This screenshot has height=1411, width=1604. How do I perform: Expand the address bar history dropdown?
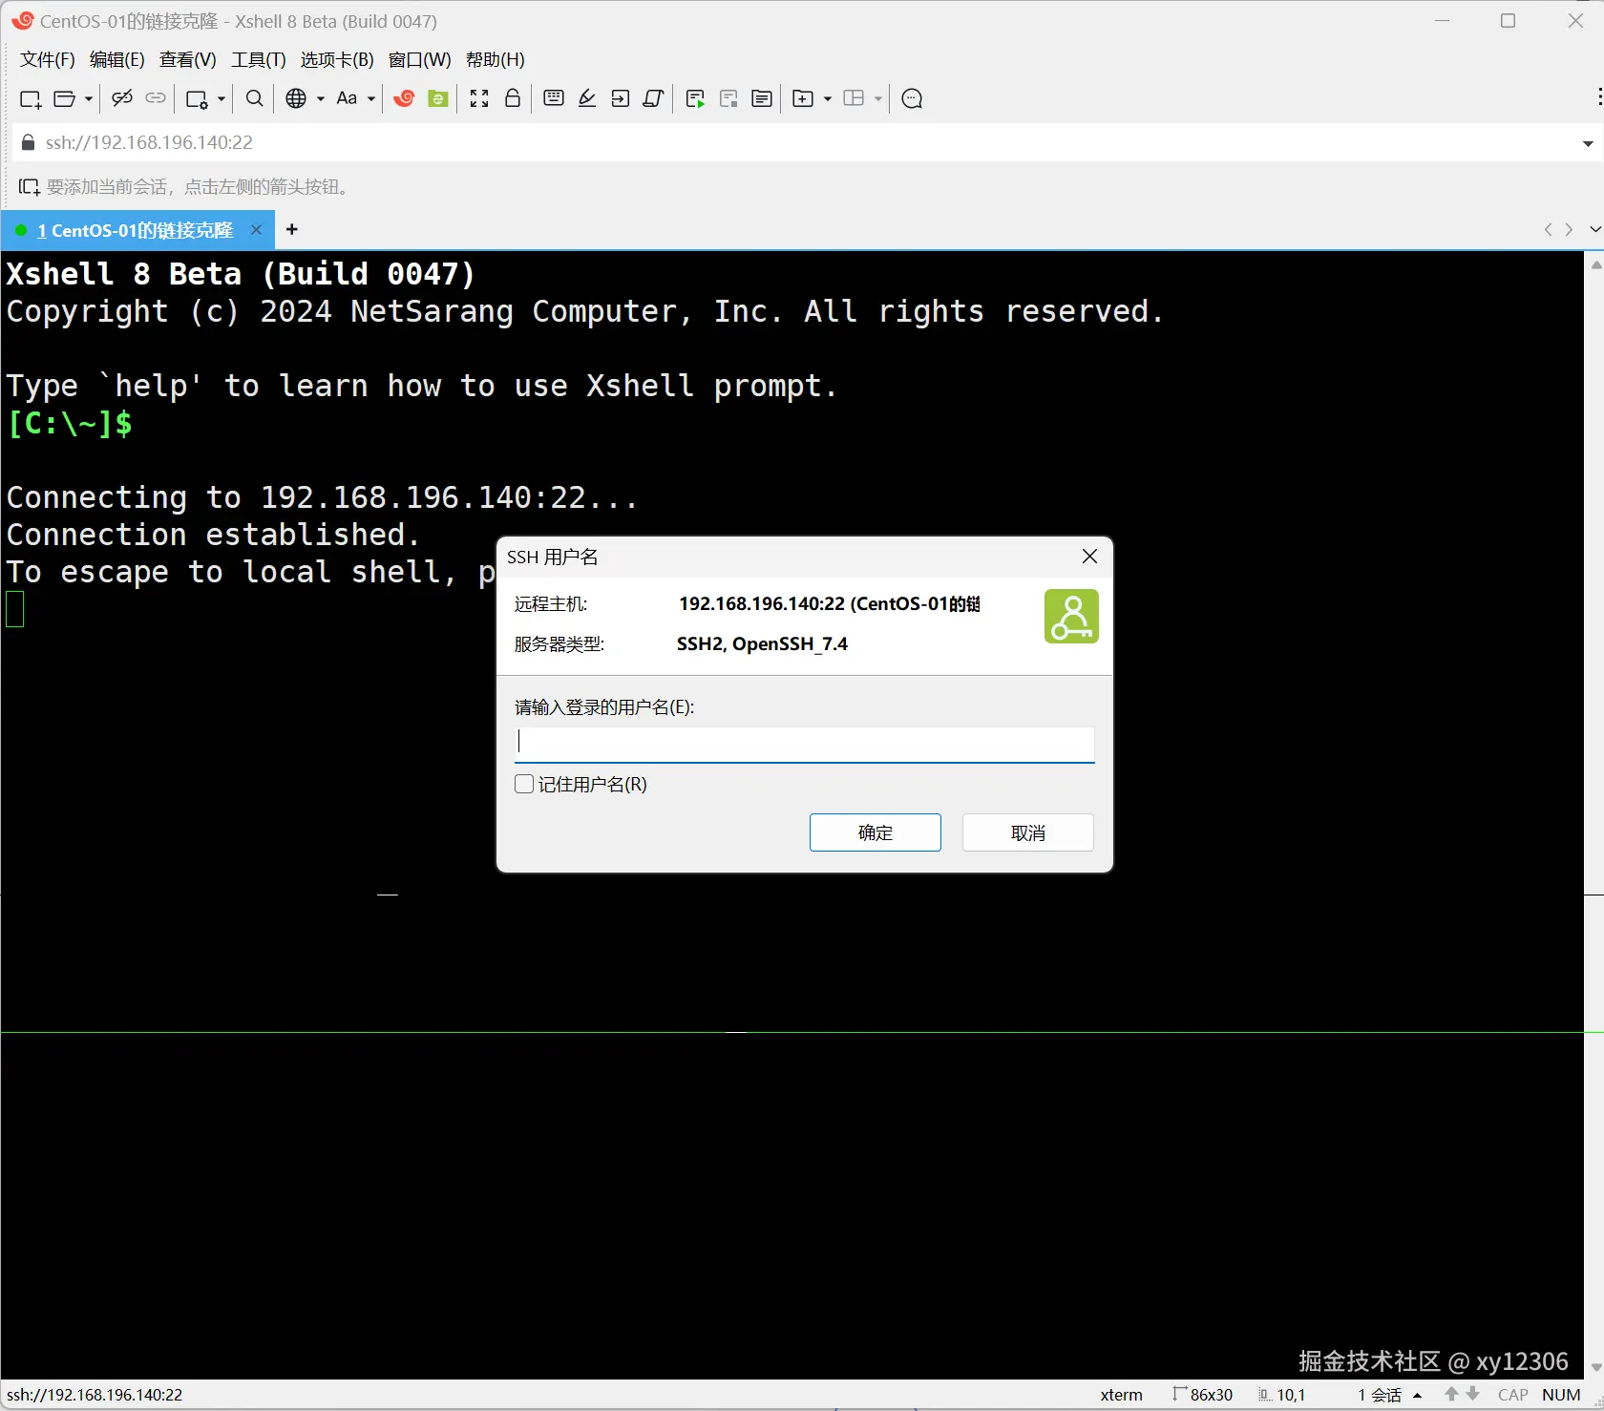tap(1588, 143)
